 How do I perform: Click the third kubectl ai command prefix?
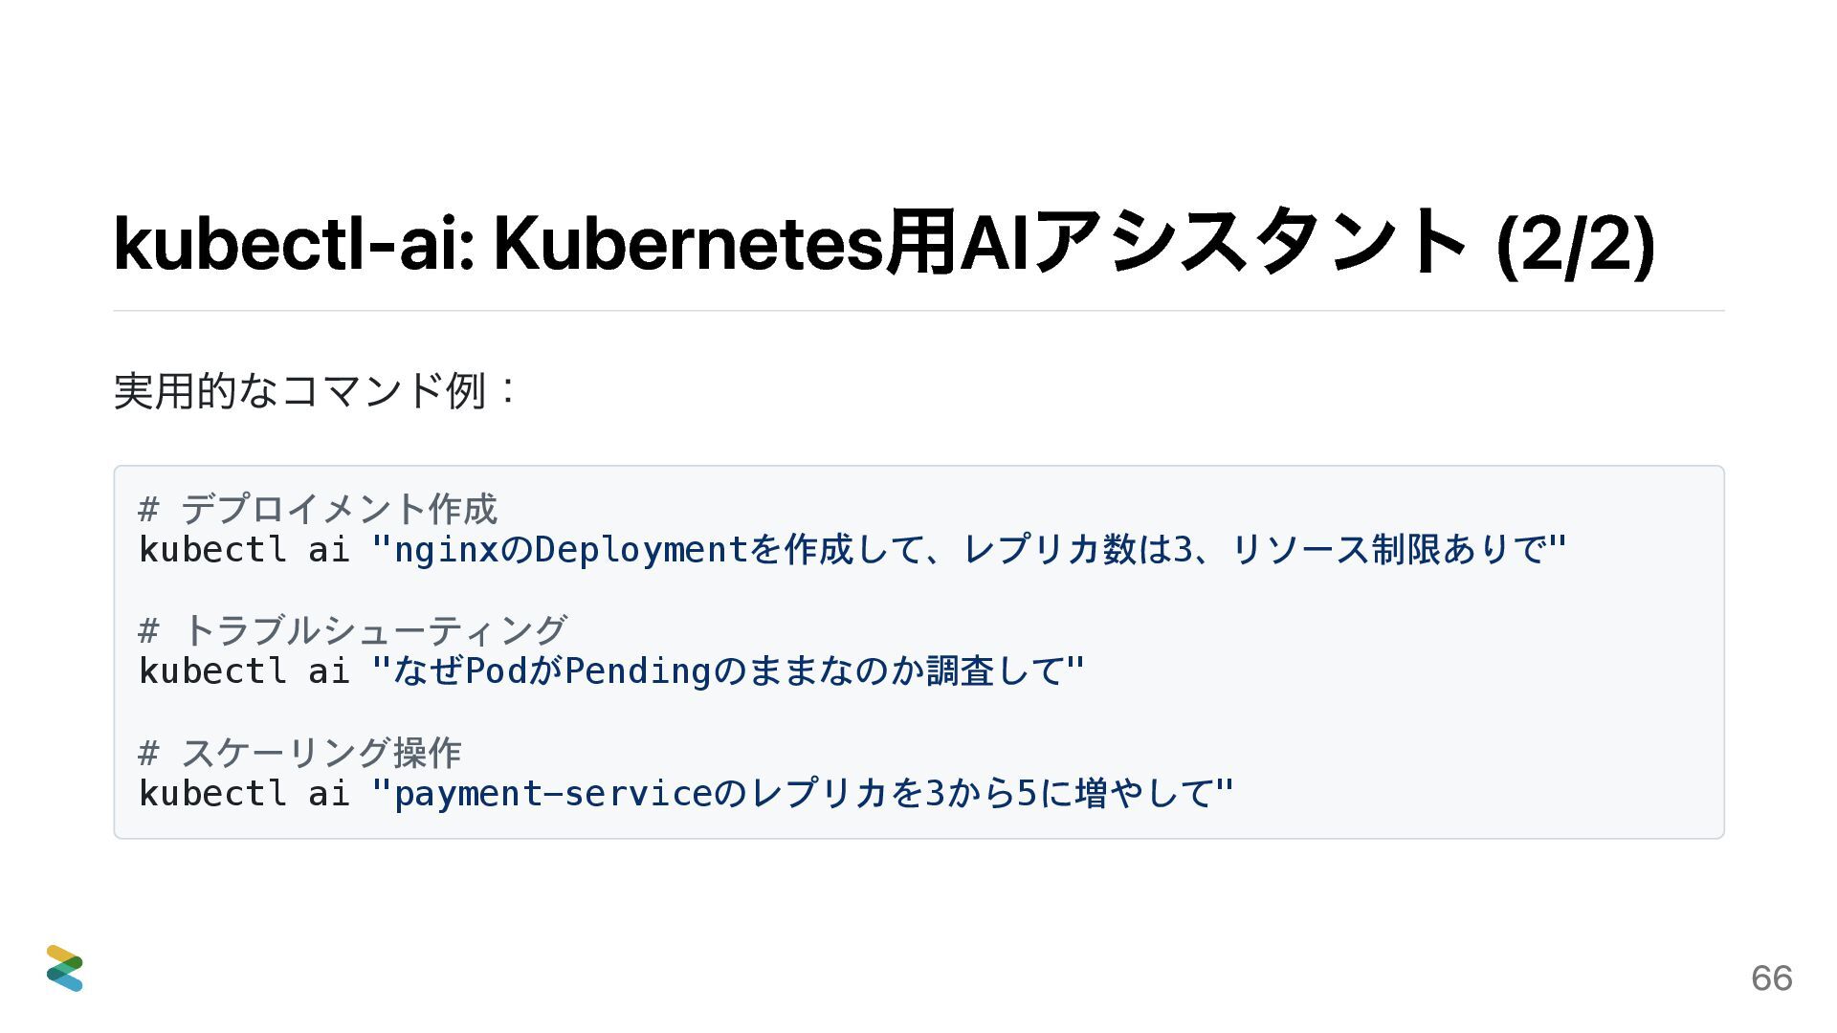(244, 794)
